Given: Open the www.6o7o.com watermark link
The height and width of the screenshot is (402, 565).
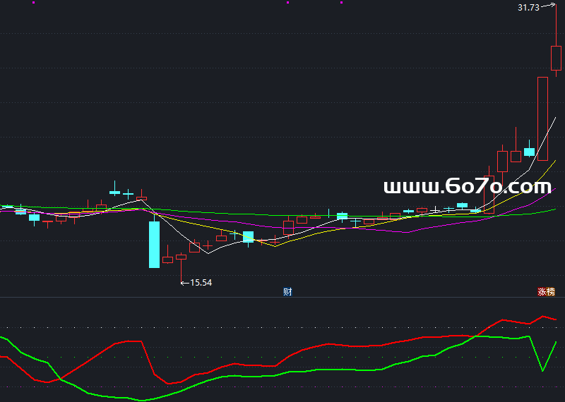Looking at the screenshot, I should pos(467,187).
